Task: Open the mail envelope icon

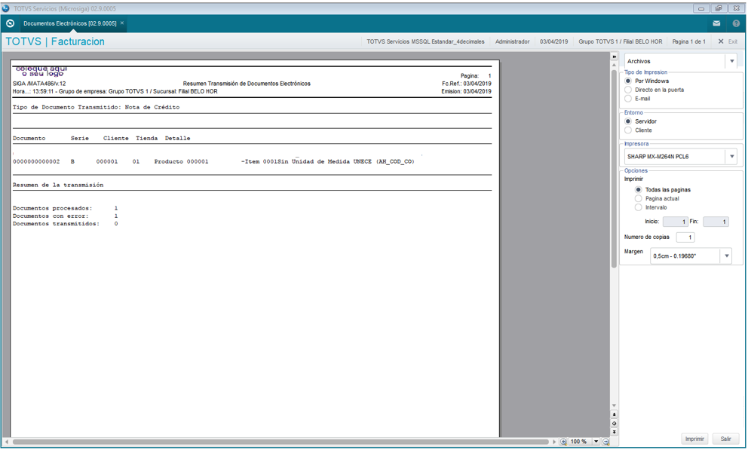Action: pyautogui.click(x=716, y=23)
